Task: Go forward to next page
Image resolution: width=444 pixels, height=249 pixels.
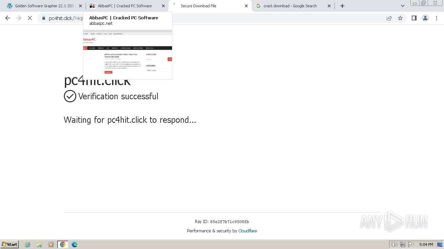Action: [19, 18]
